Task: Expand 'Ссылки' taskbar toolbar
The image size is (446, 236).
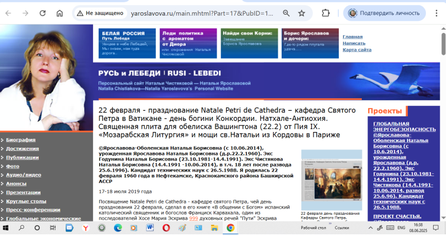Action: (342, 228)
